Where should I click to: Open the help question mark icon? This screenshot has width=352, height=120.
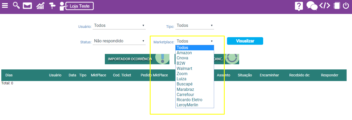(x=299, y=6)
